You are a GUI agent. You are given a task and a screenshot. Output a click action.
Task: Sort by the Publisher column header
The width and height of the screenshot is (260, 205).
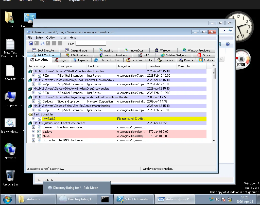coord(102,66)
